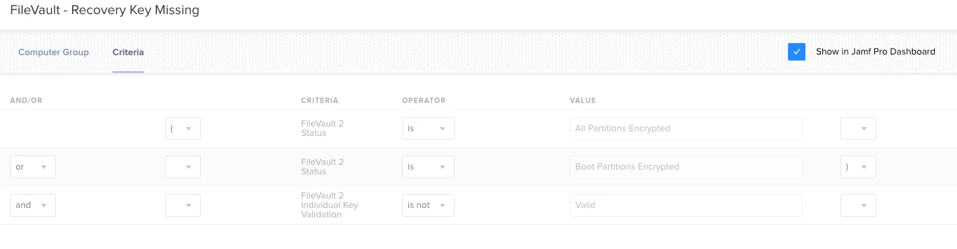Open the operator dropdown for Boot Partitions Encrypted
The height and width of the screenshot is (249, 957).
(428, 167)
